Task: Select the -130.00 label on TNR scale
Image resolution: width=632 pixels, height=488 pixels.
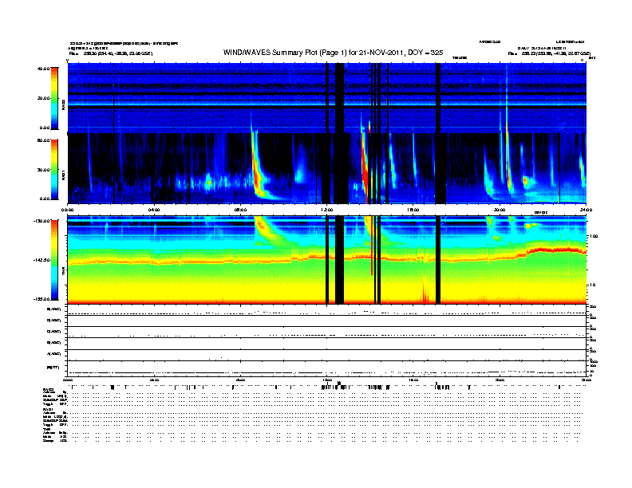Action: tap(42, 221)
